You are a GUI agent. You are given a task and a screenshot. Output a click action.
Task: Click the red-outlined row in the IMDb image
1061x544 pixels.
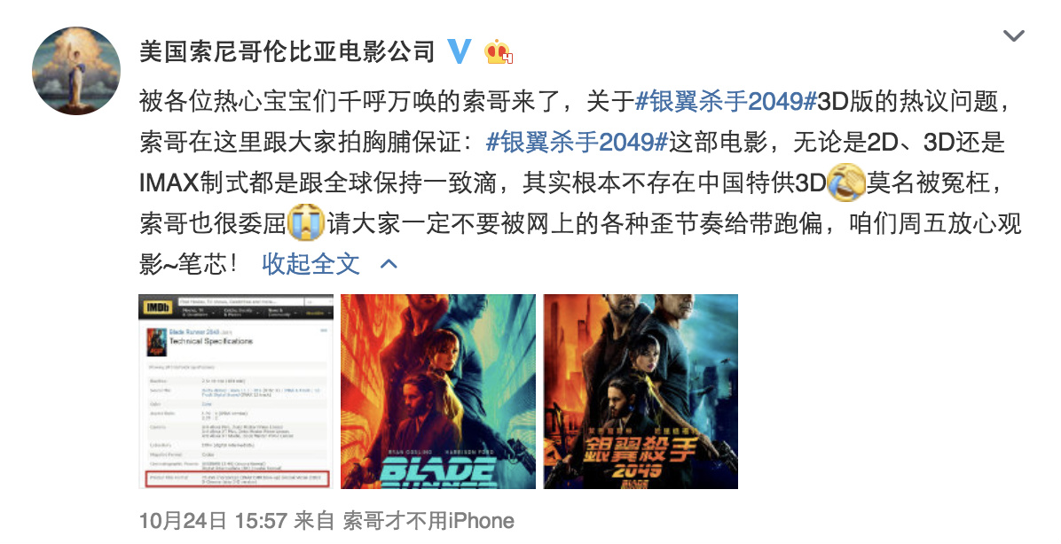[x=238, y=479]
